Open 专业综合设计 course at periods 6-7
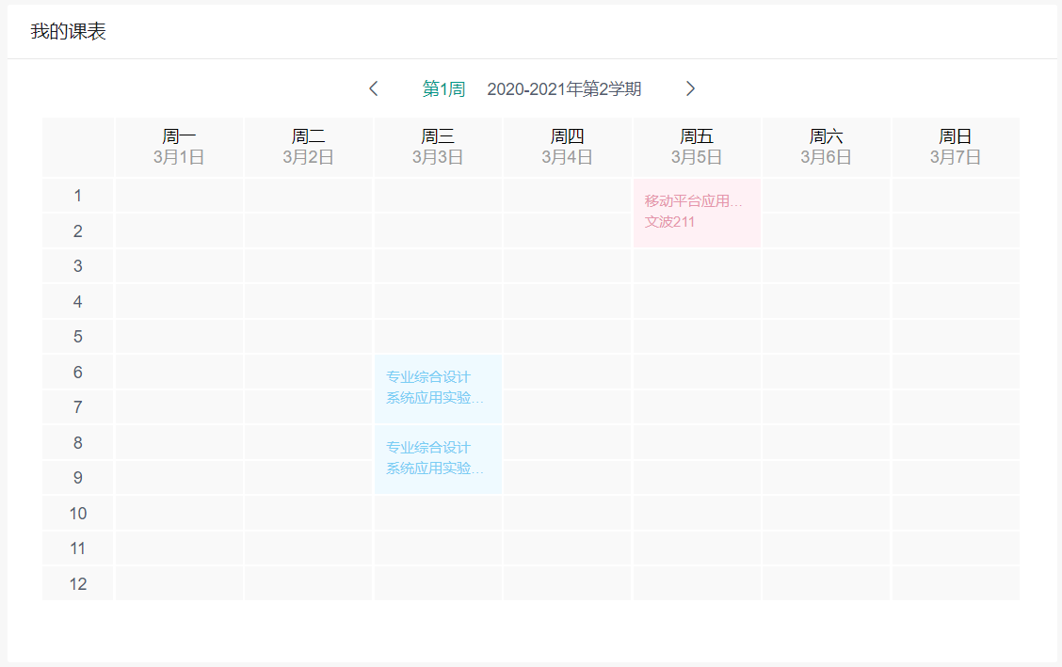 tap(438, 389)
